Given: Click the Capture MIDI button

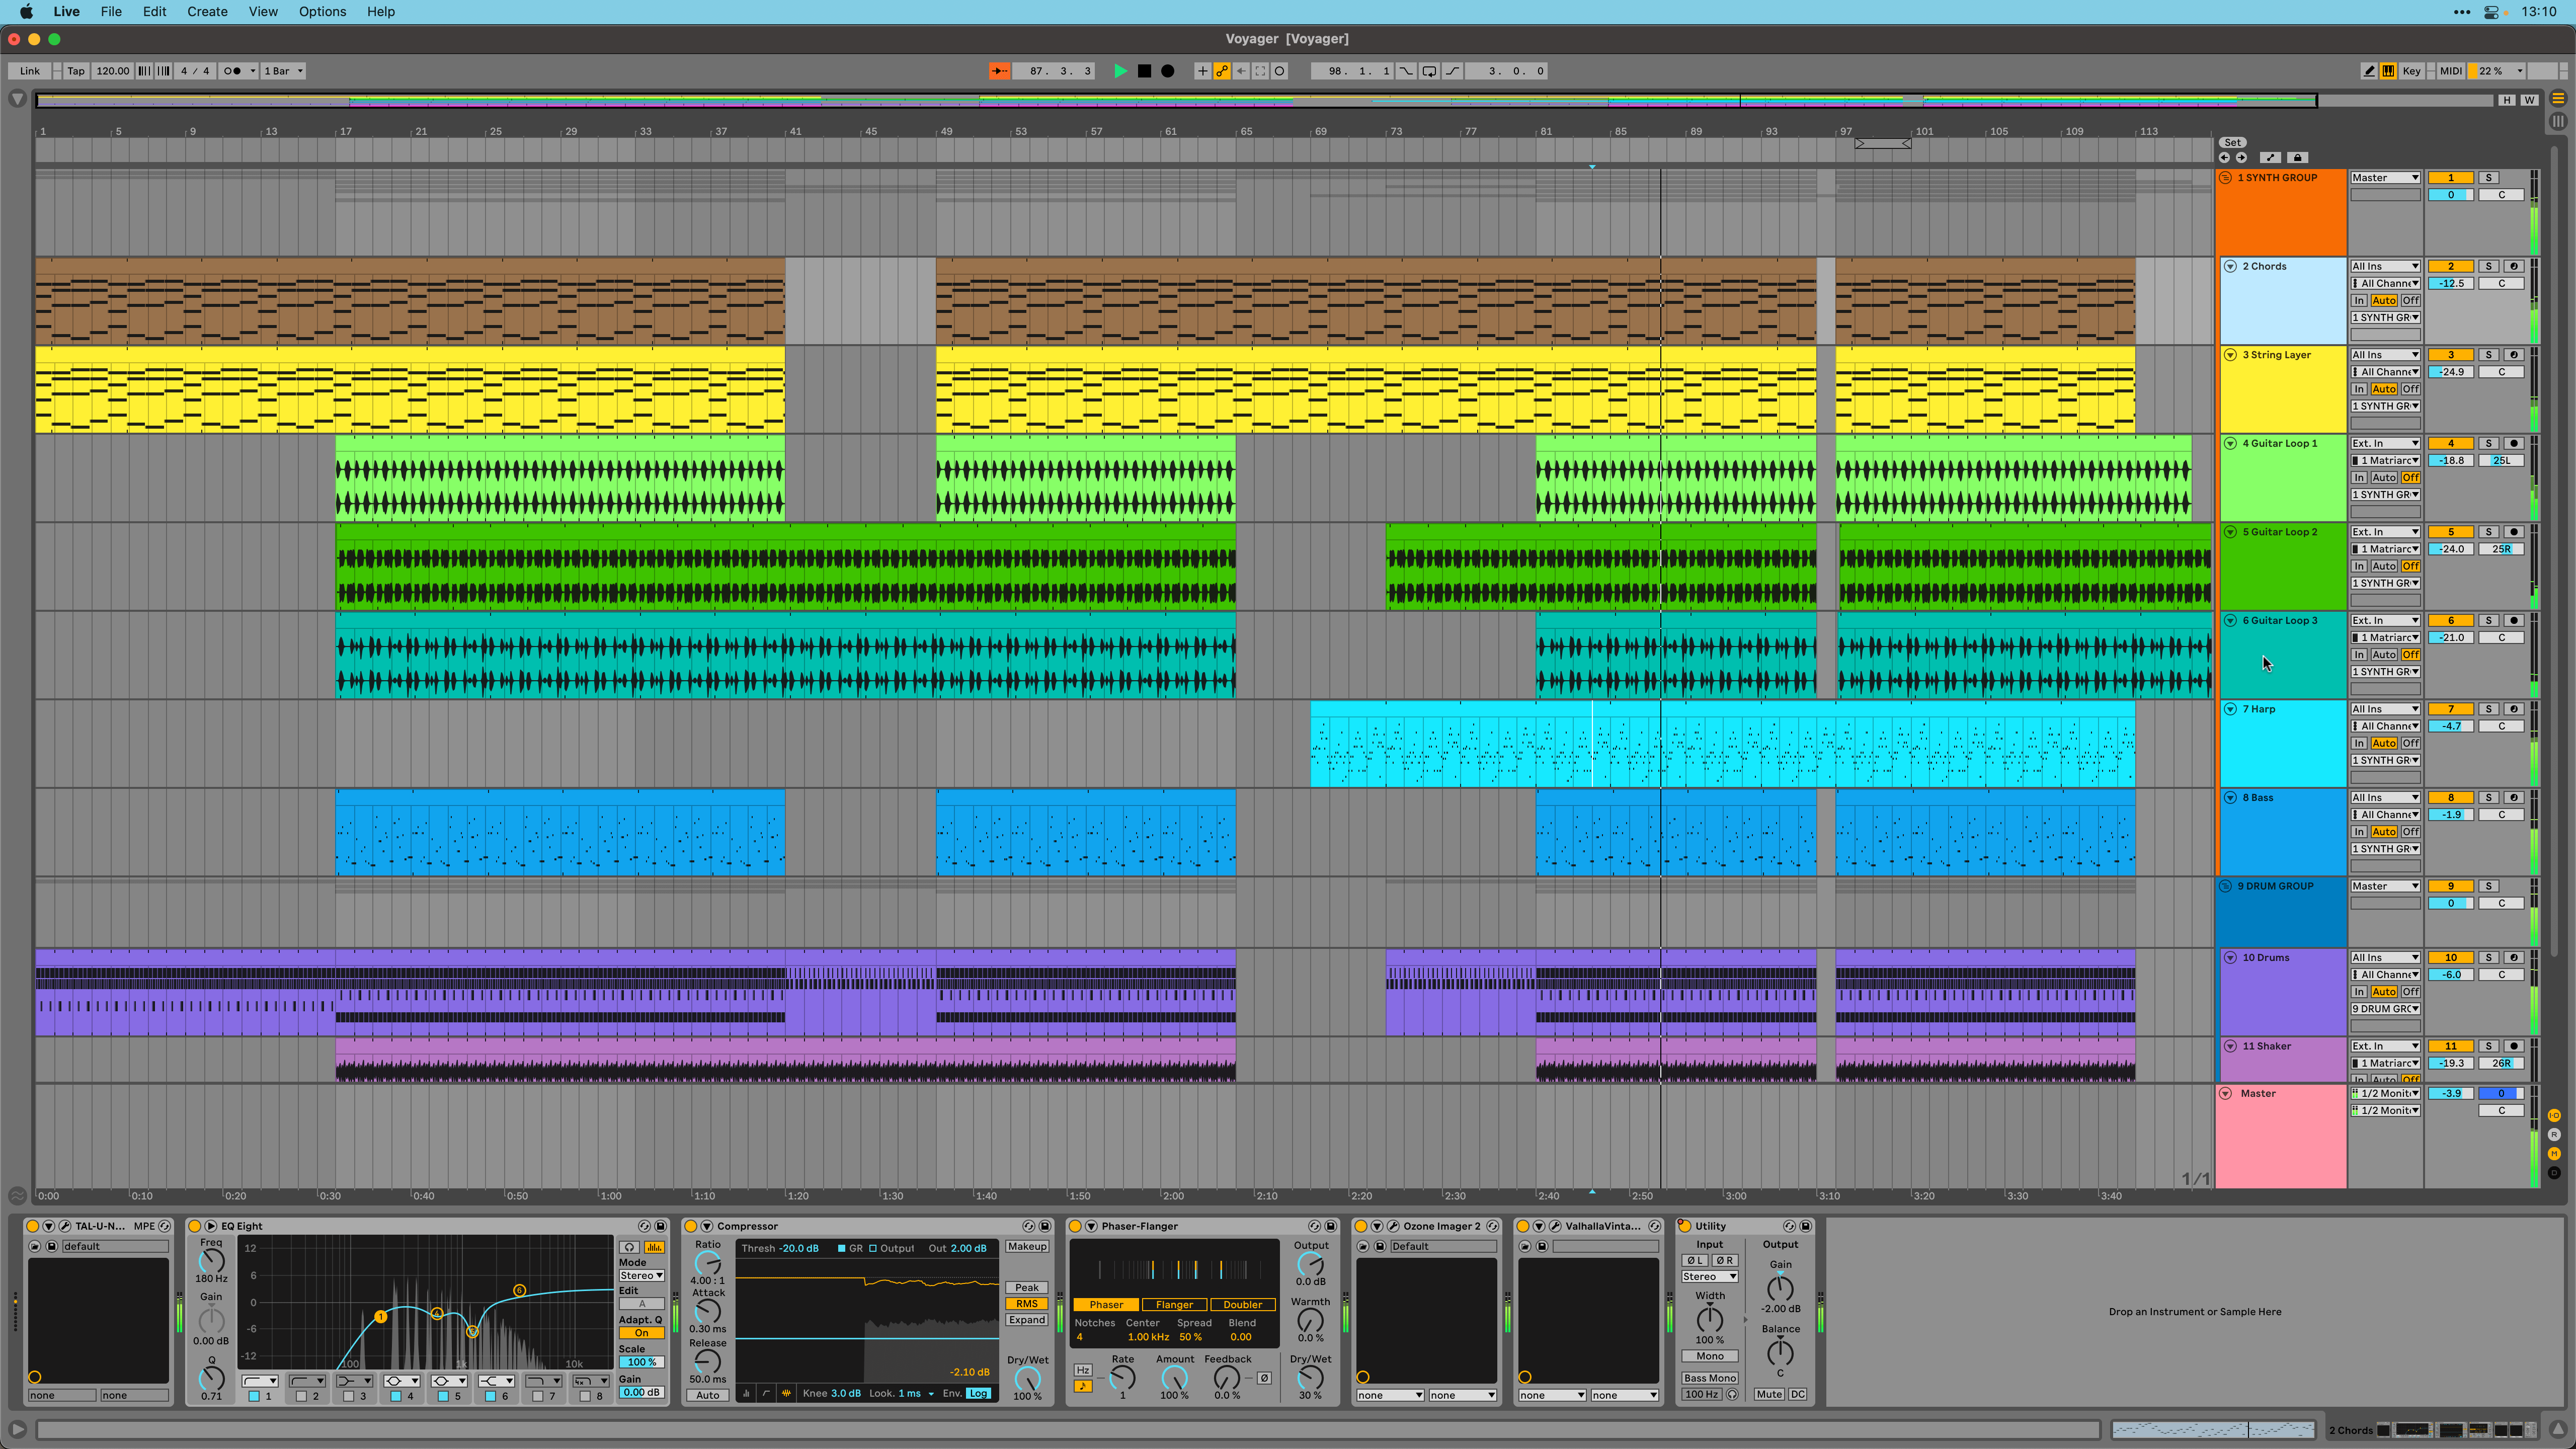Looking at the screenshot, I should pos(1260,71).
